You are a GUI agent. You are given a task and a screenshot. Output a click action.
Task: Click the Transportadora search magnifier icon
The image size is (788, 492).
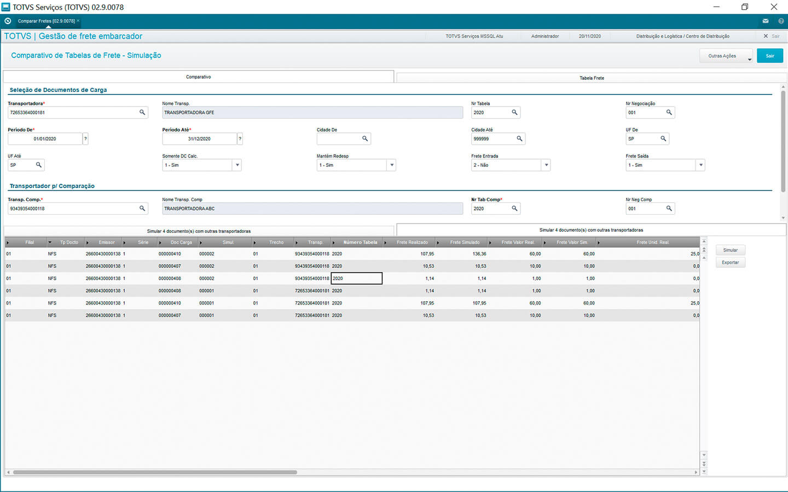point(142,113)
